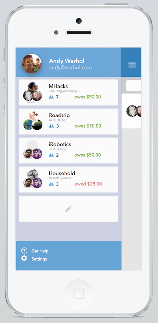Tap the Roadtrip group avatar cluster

pos(33,121)
